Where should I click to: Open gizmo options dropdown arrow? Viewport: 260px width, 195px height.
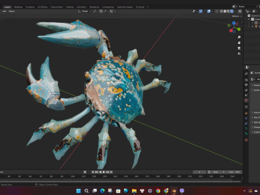204,11
